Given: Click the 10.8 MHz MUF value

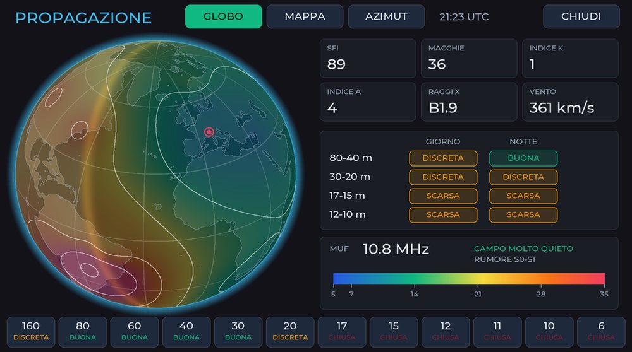Looking at the screenshot, I should click(x=396, y=249).
